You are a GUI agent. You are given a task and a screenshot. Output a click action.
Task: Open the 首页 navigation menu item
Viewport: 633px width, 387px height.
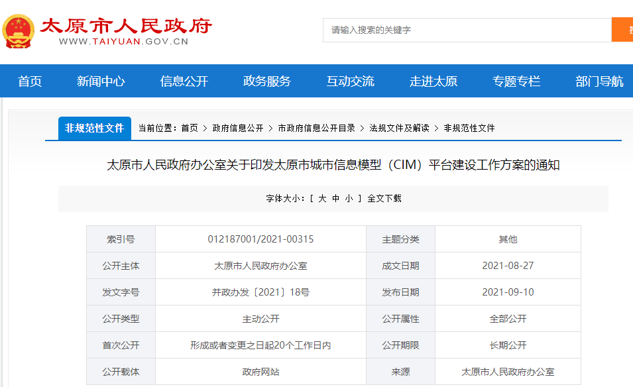(x=30, y=81)
